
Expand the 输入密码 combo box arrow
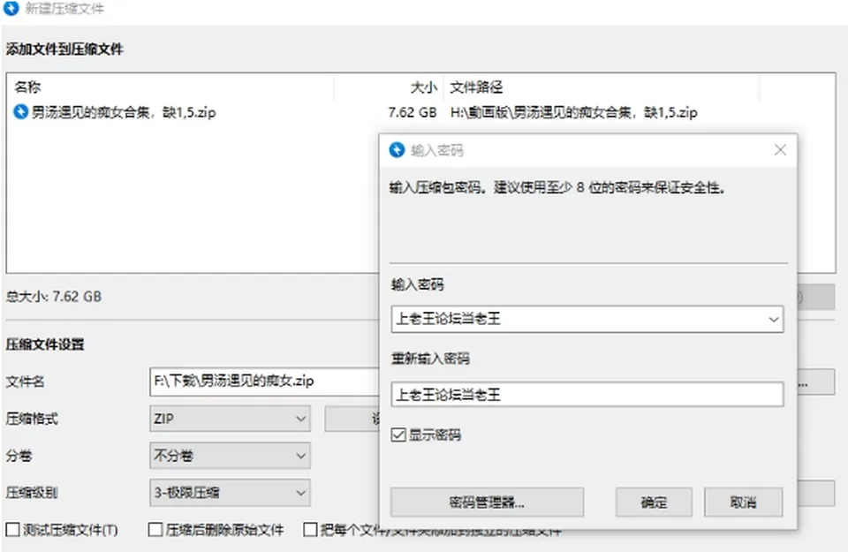(774, 319)
